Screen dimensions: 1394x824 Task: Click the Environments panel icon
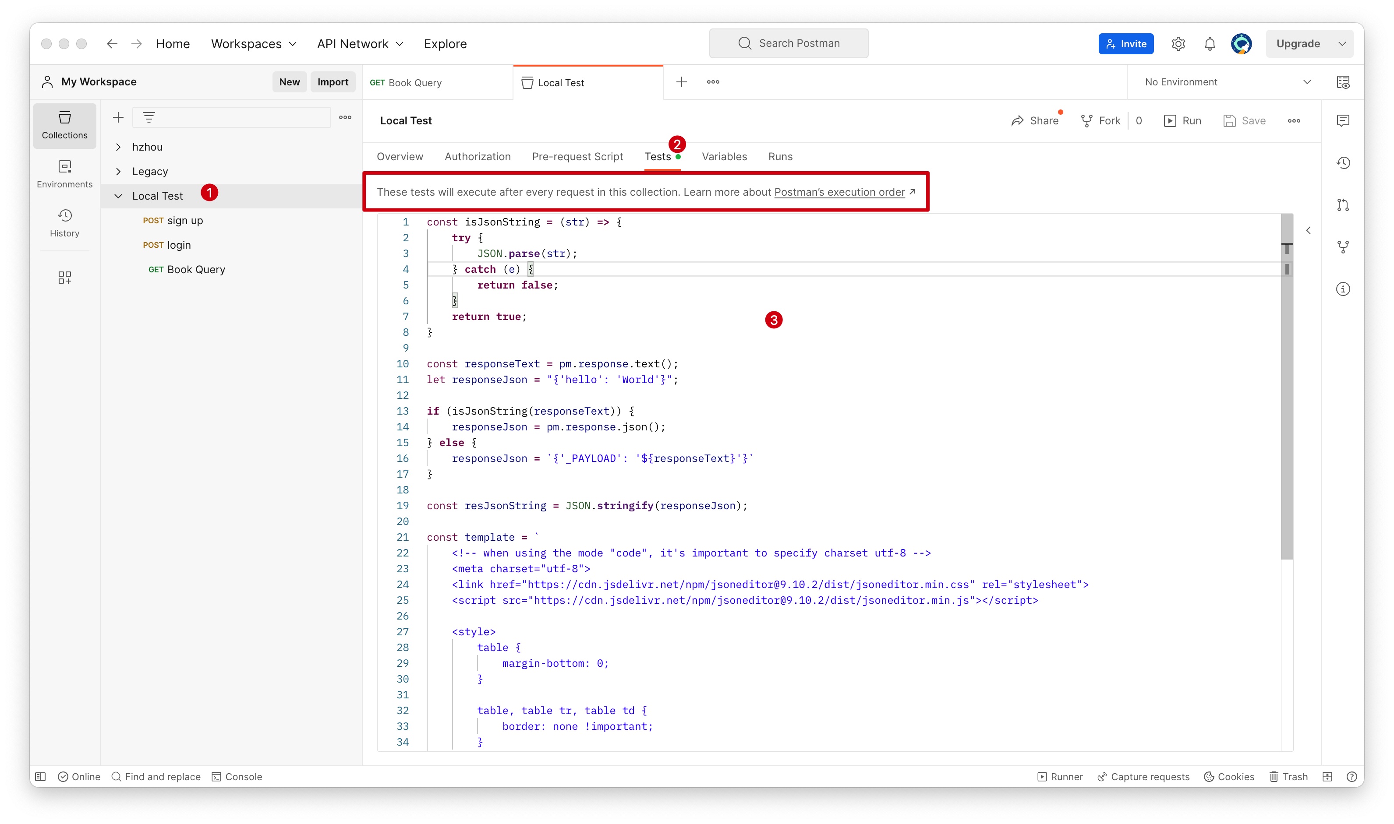coord(65,175)
